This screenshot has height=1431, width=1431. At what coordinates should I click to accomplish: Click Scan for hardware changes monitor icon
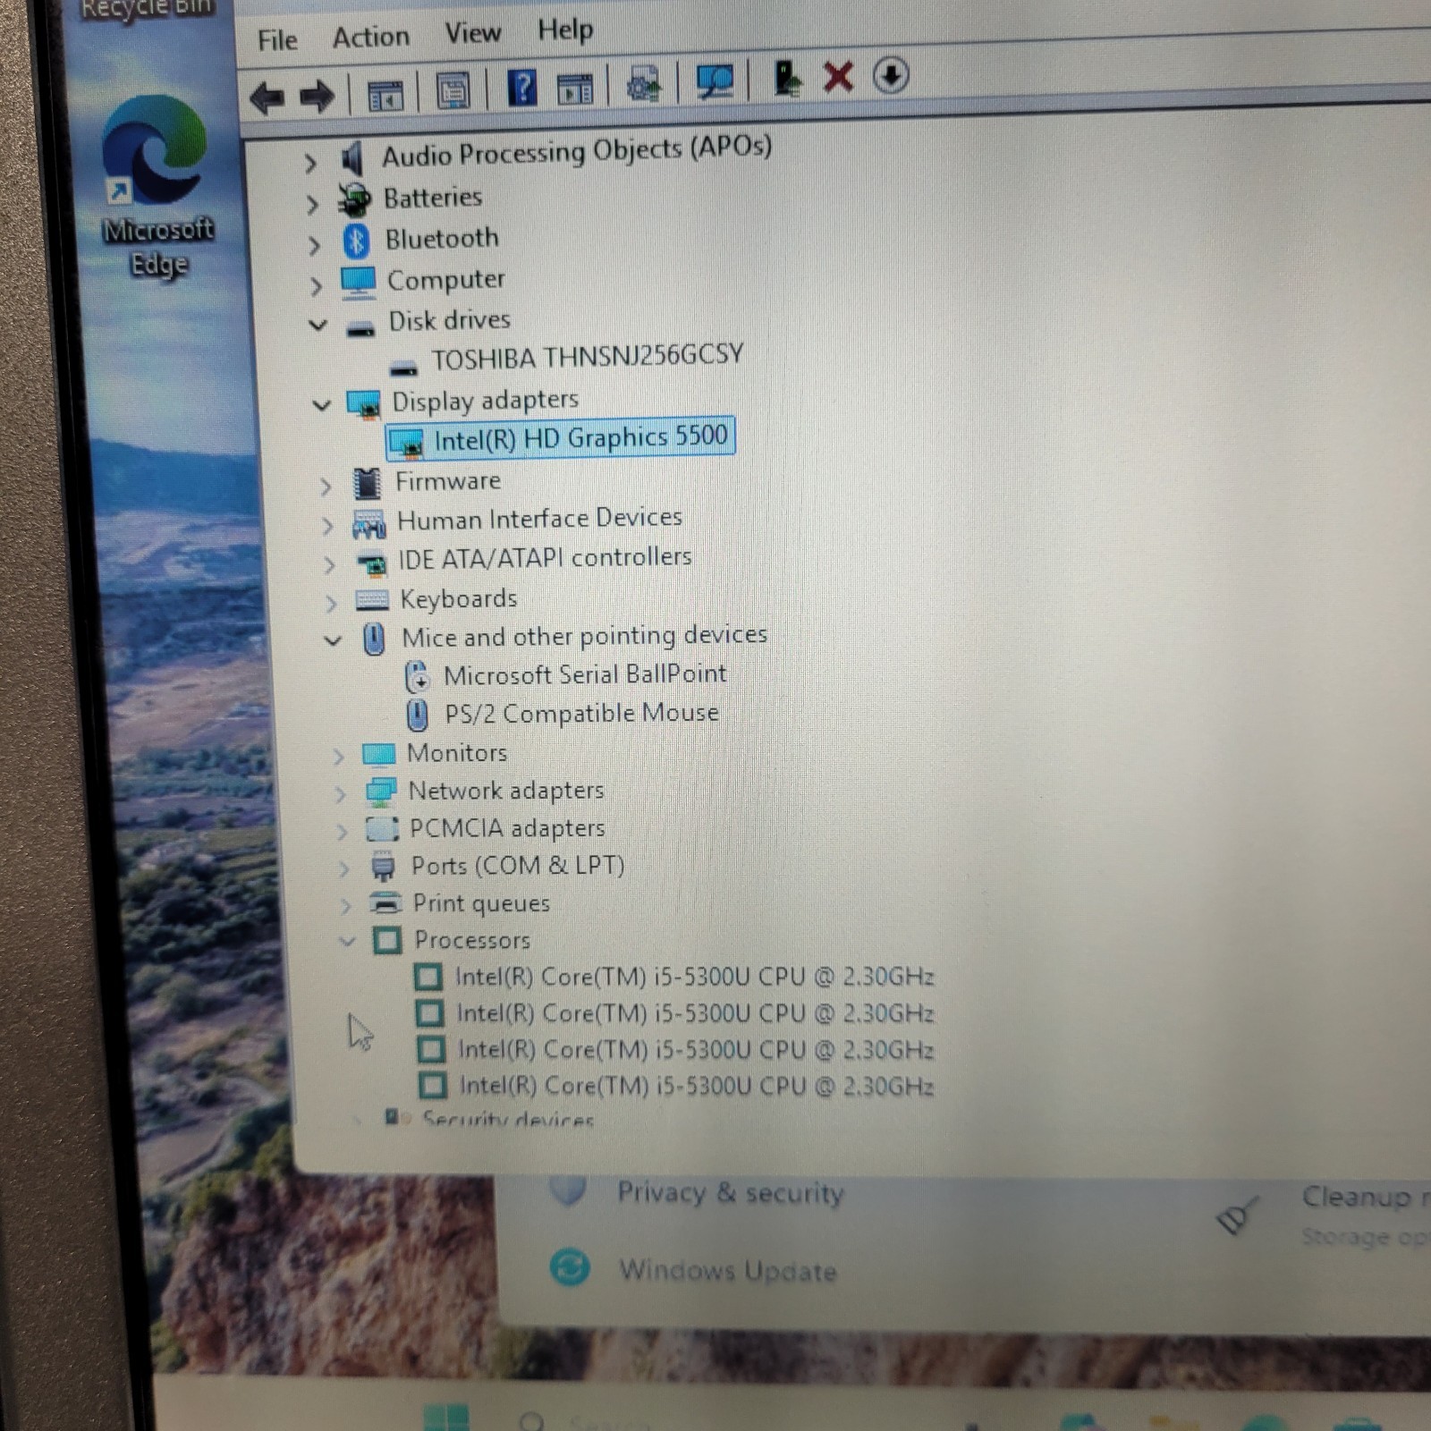(x=714, y=81)
